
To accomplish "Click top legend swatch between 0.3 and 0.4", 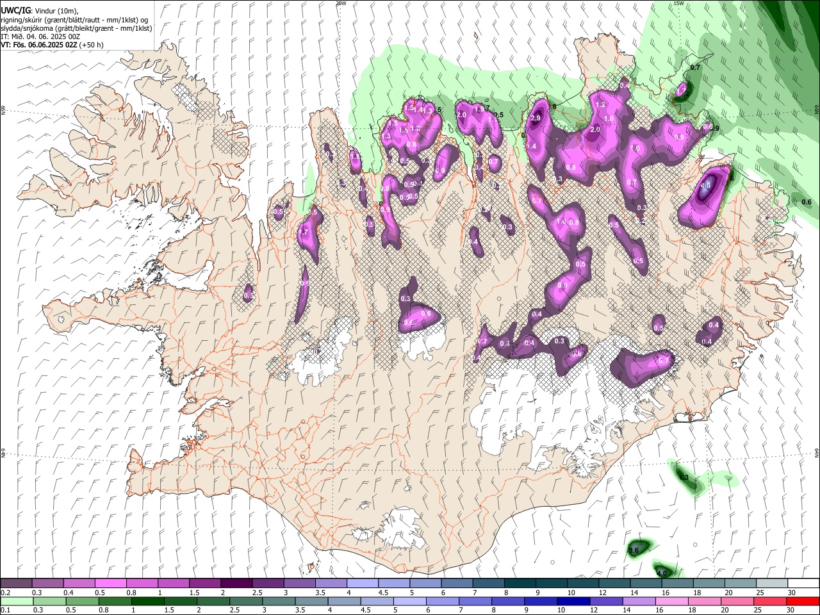I will tap(48, 584).
